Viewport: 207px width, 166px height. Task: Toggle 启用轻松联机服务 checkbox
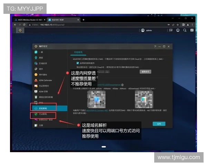point(78,63)
